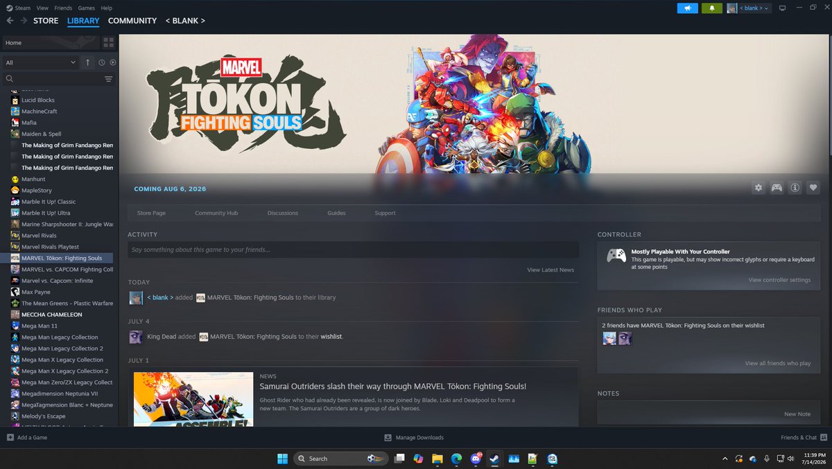Image resolution: width=832 pixels, height=469 pixels.
Task: Click the library search field
Action: (x=52, y=79)
